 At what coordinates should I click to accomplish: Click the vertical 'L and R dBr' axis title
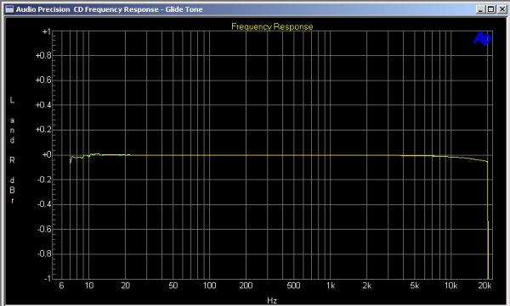coord(12,150)
